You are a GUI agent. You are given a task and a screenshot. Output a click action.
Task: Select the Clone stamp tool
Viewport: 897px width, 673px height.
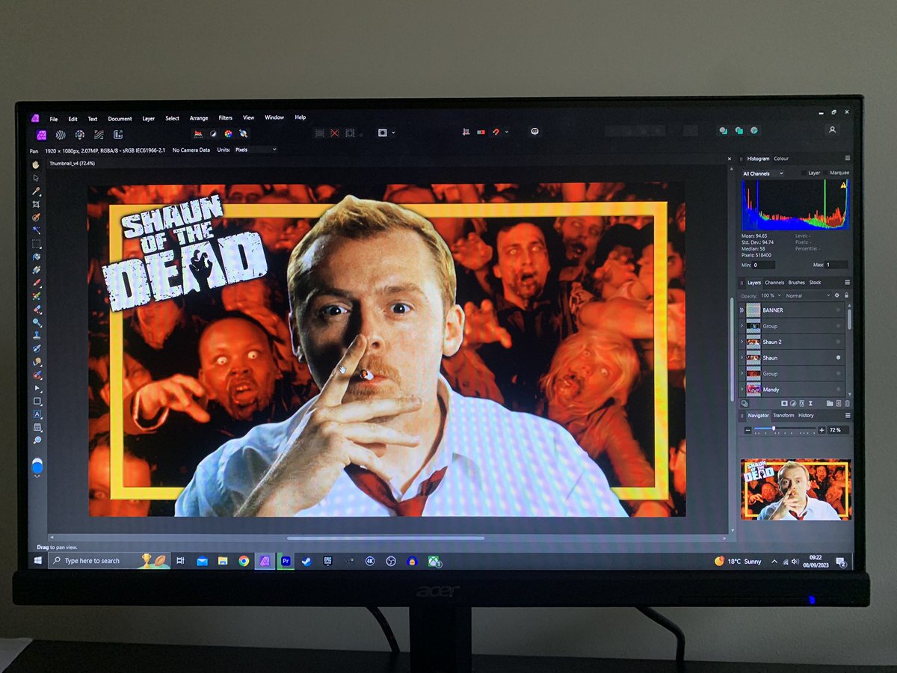pyautogui.click(x=36, y=336)
